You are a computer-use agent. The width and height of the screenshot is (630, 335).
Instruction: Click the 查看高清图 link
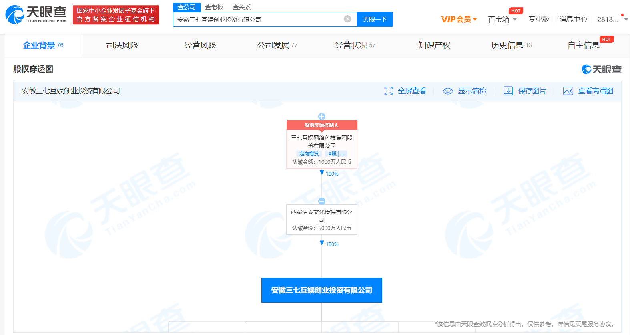tap(596, 91)
